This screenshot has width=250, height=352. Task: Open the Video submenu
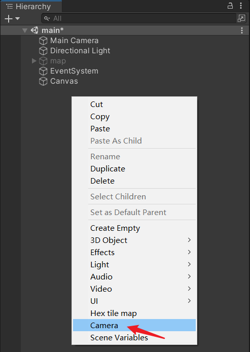point(134,289)
